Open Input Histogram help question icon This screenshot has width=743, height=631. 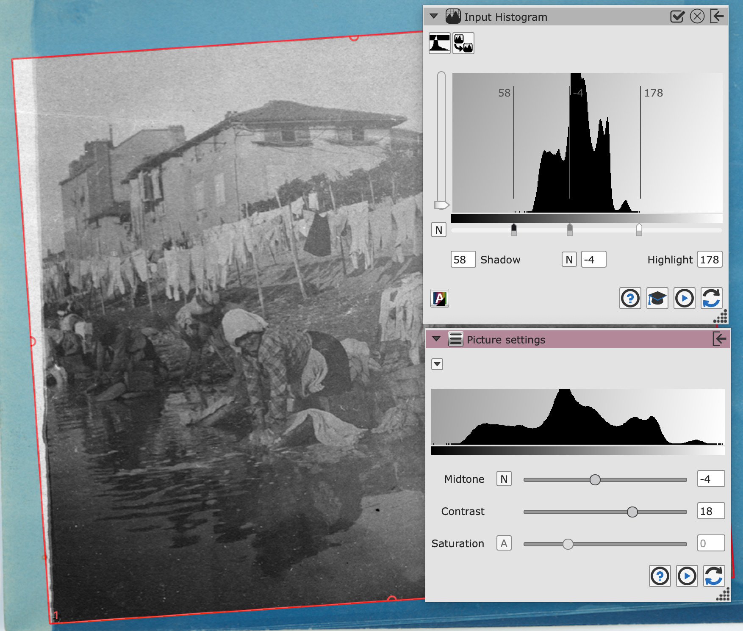(x=630, y=299)
